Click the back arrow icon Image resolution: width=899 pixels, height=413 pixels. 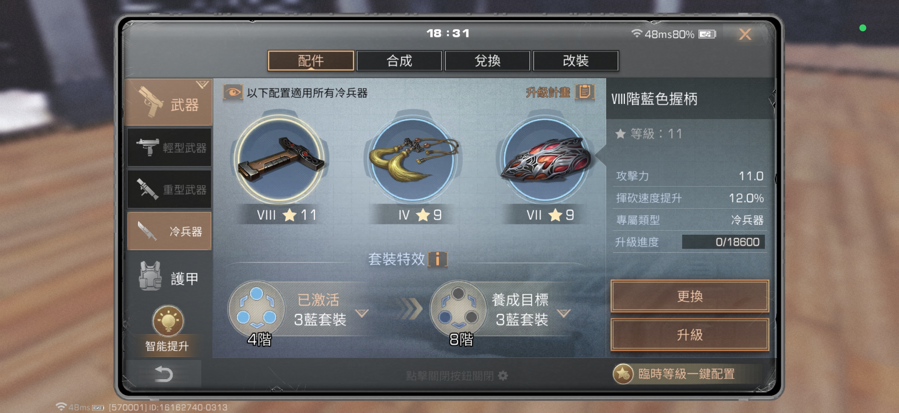pos(164,374)
